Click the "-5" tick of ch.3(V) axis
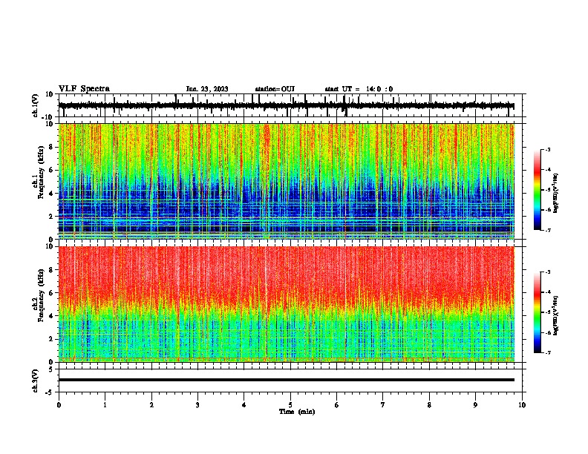The image size is (588, 454). [50, 392]
